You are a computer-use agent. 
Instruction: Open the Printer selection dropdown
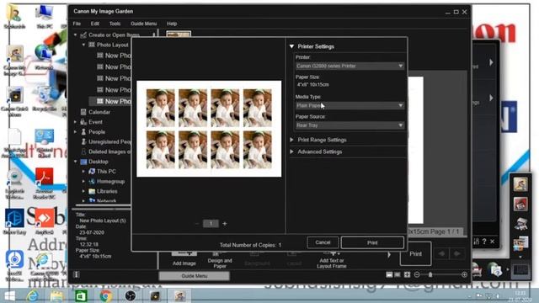(x=350, y=66)
